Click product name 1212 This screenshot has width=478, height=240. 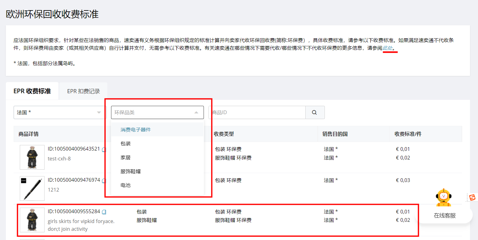point(53,190)
